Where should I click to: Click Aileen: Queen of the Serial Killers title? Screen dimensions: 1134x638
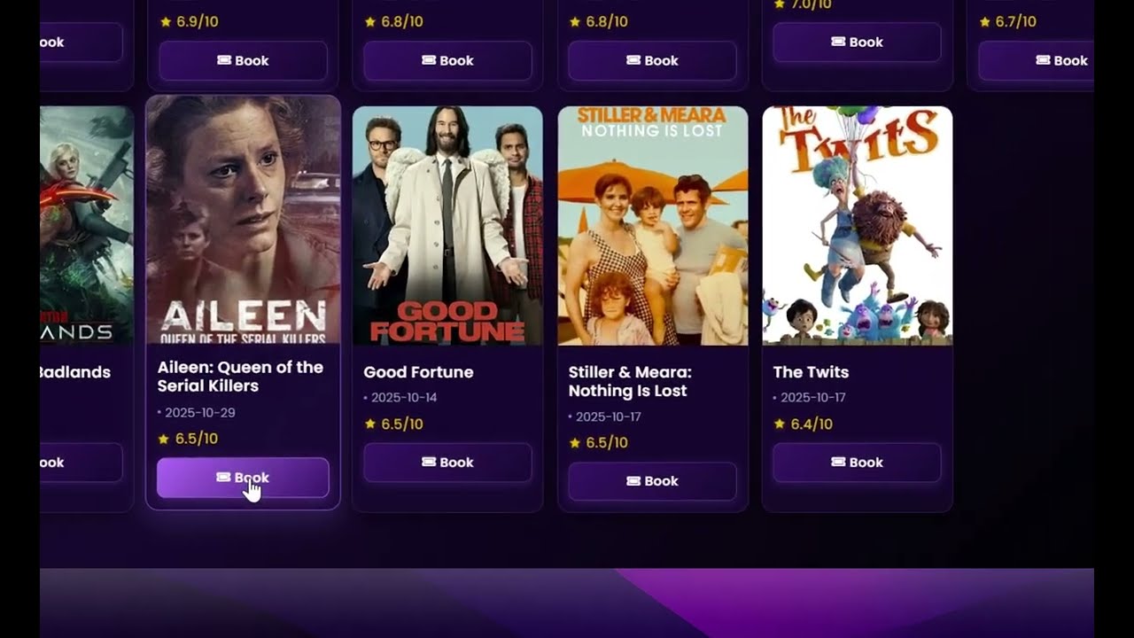pos(240,377)
